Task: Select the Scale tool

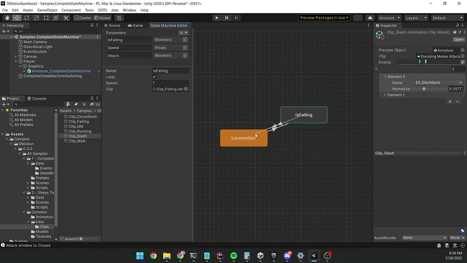Action: 36,17
